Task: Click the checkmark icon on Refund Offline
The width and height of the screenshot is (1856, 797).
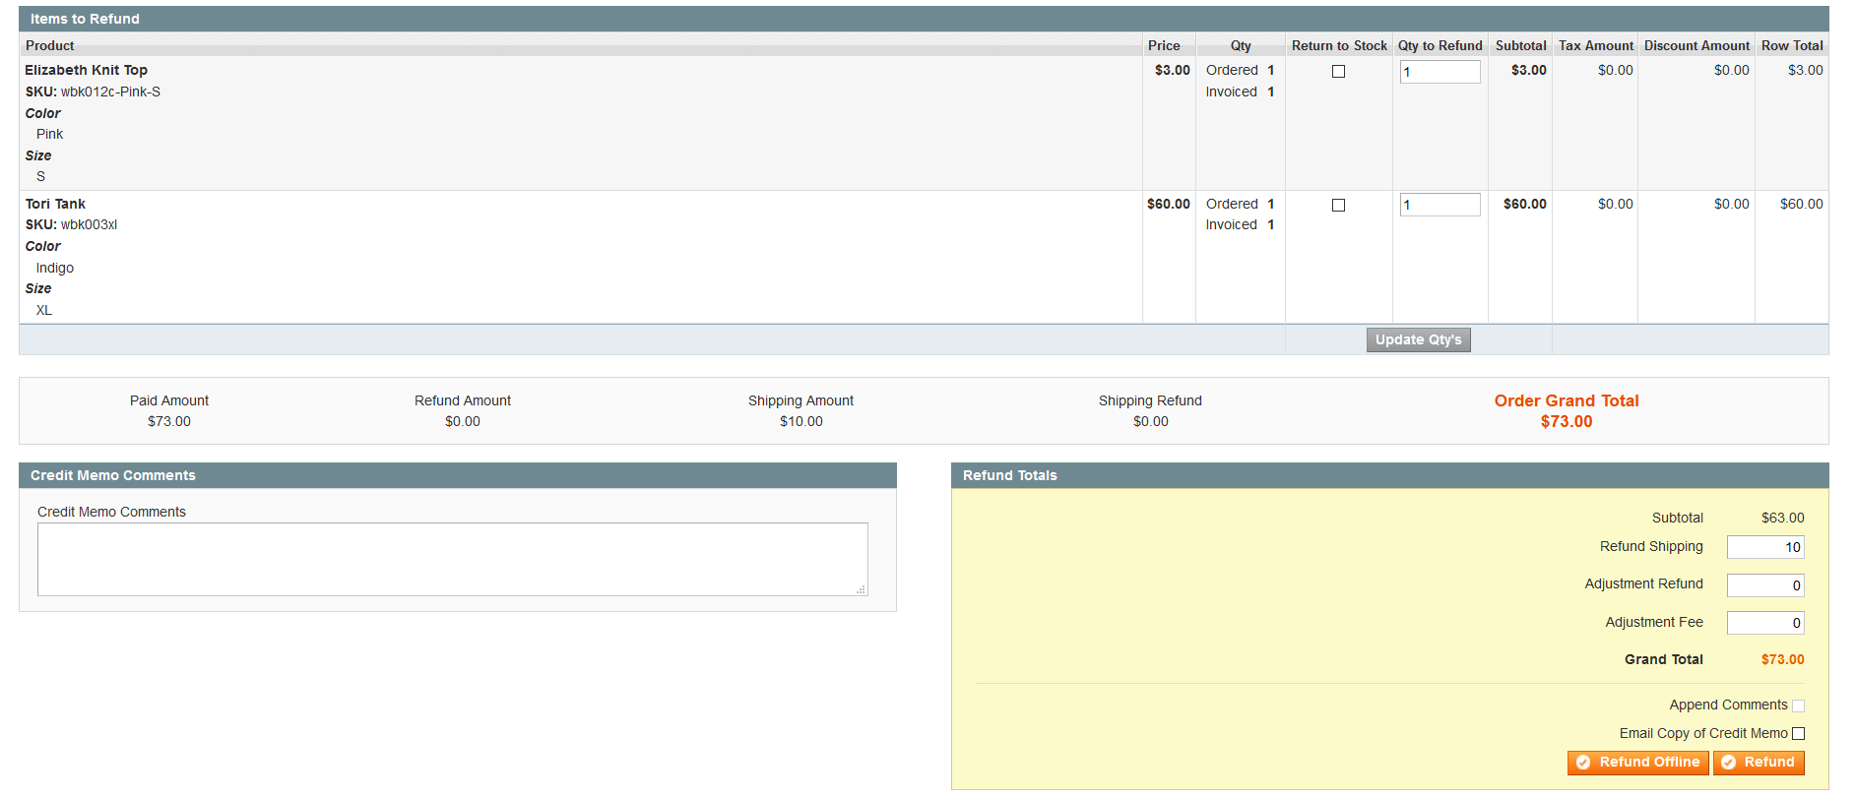Action: tap(1583, 763)
